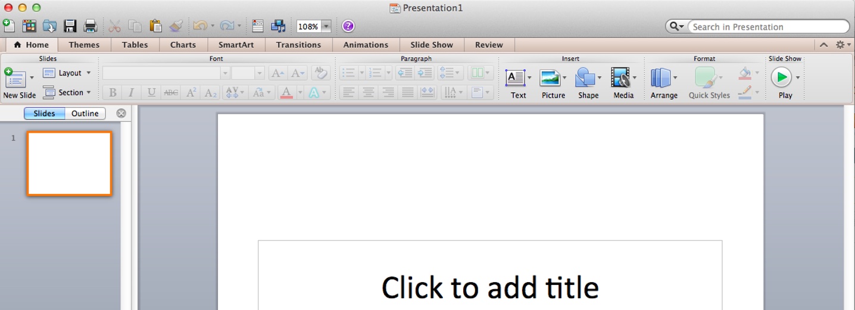This screenshot has height=310, width=855.
Task: Align text right in Paragraph group
Action: pos(388,92)
